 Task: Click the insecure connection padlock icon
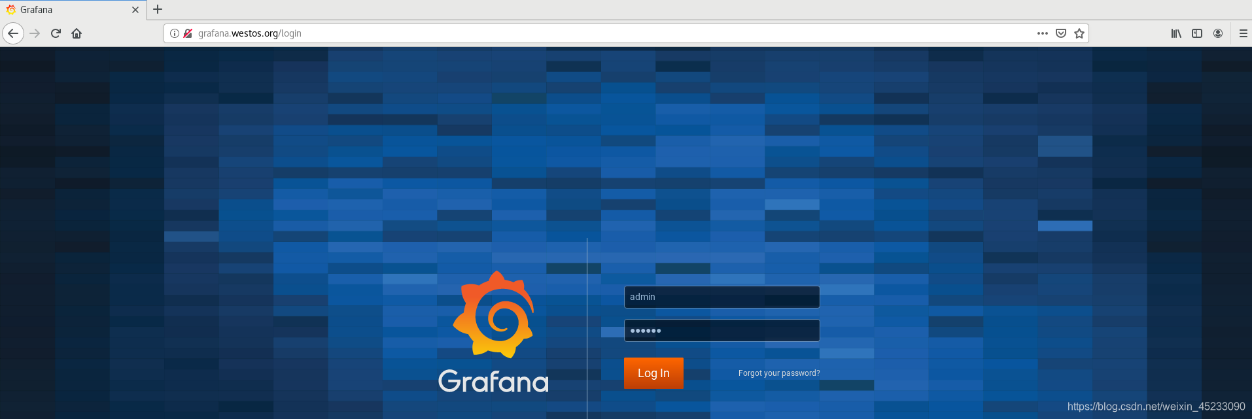pos(188,33)
